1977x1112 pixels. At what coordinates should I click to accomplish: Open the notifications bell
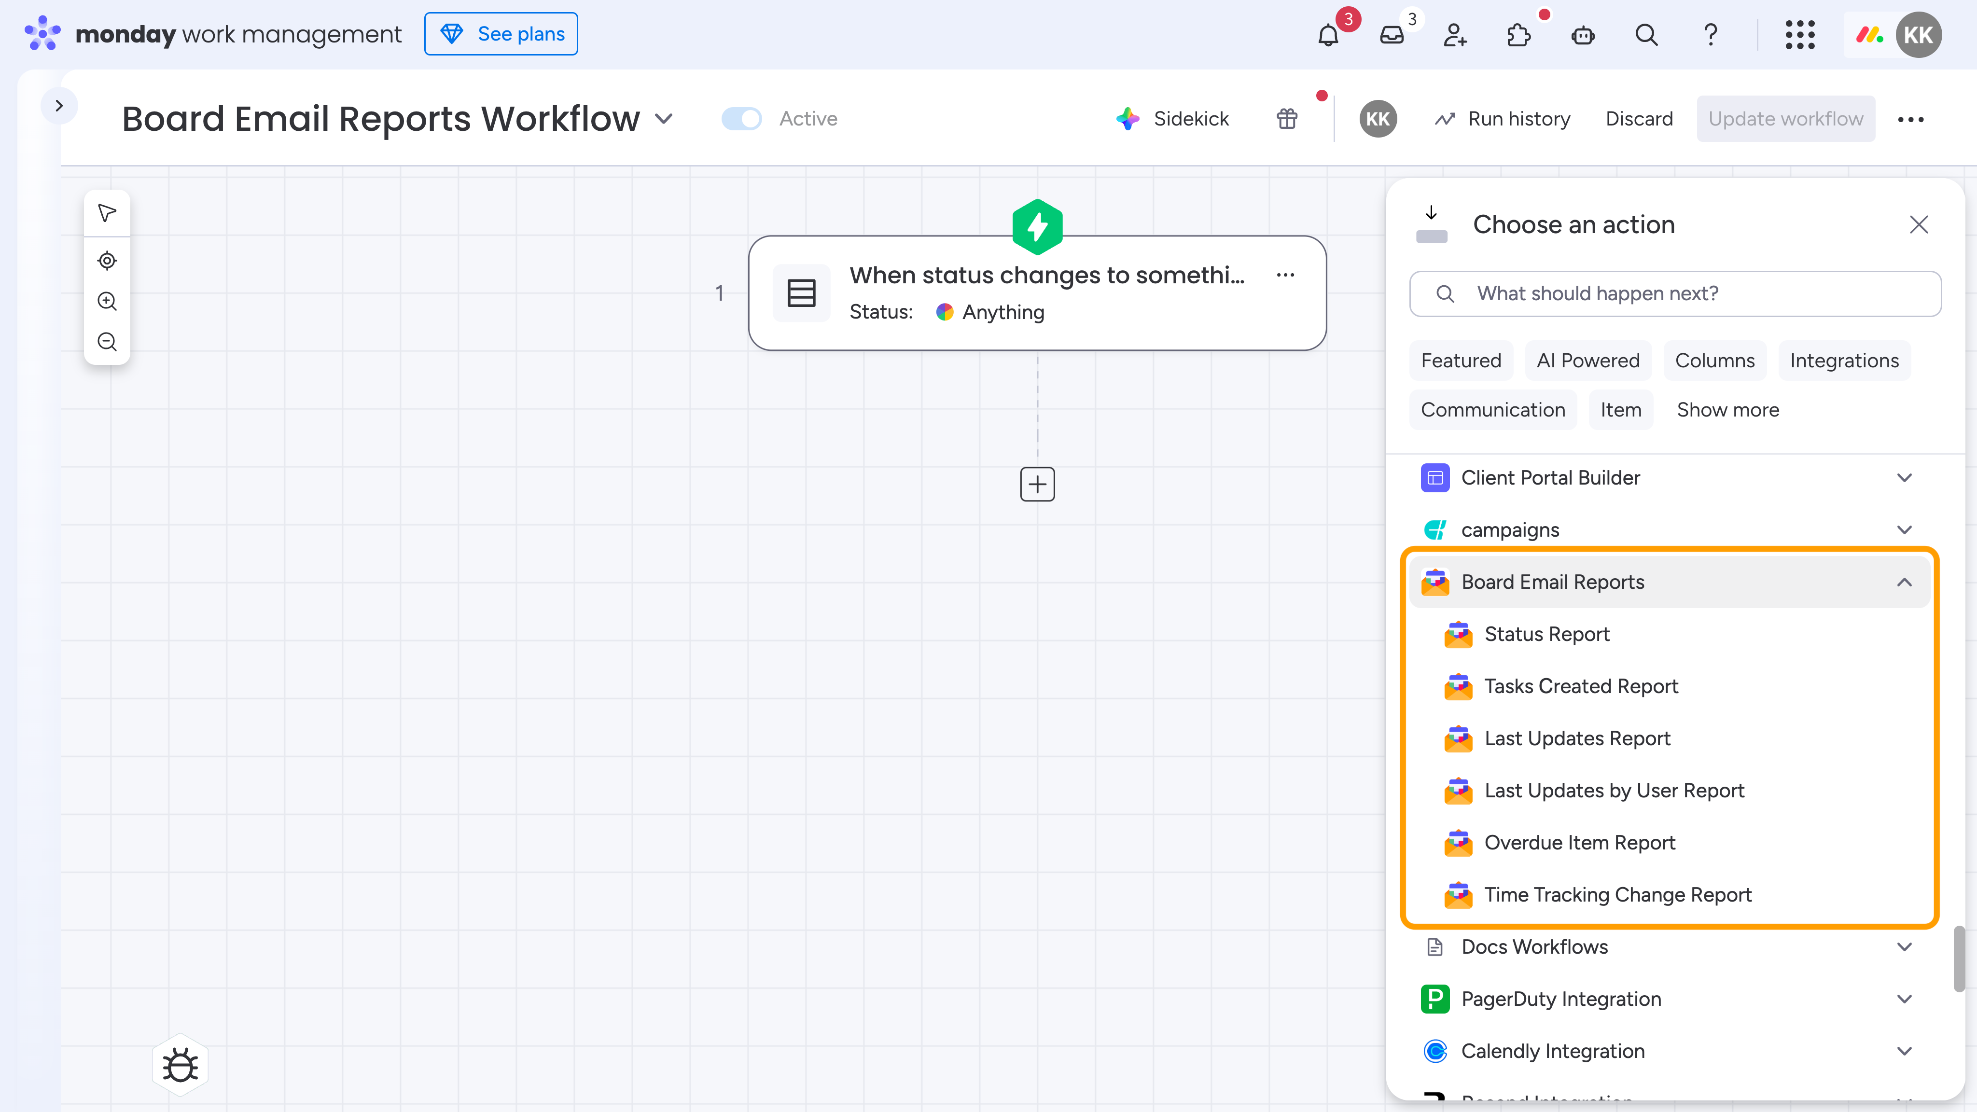(x=1328, y=35)
